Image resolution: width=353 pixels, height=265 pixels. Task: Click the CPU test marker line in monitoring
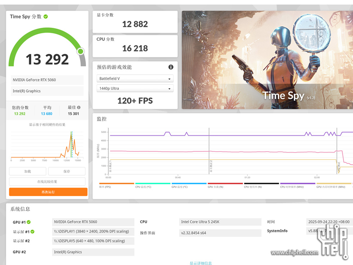click(x=337, y=151)
